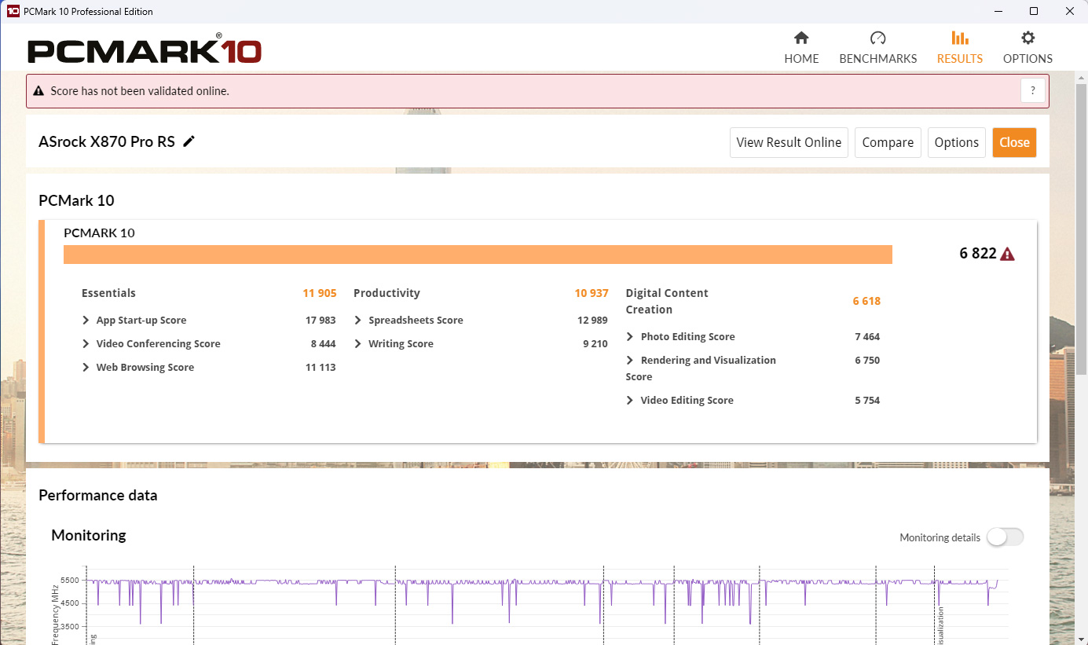The width and height of the screenshot is (1088, 645).
Task: Open the question mark help button
Action: (x=1033, y=90)
